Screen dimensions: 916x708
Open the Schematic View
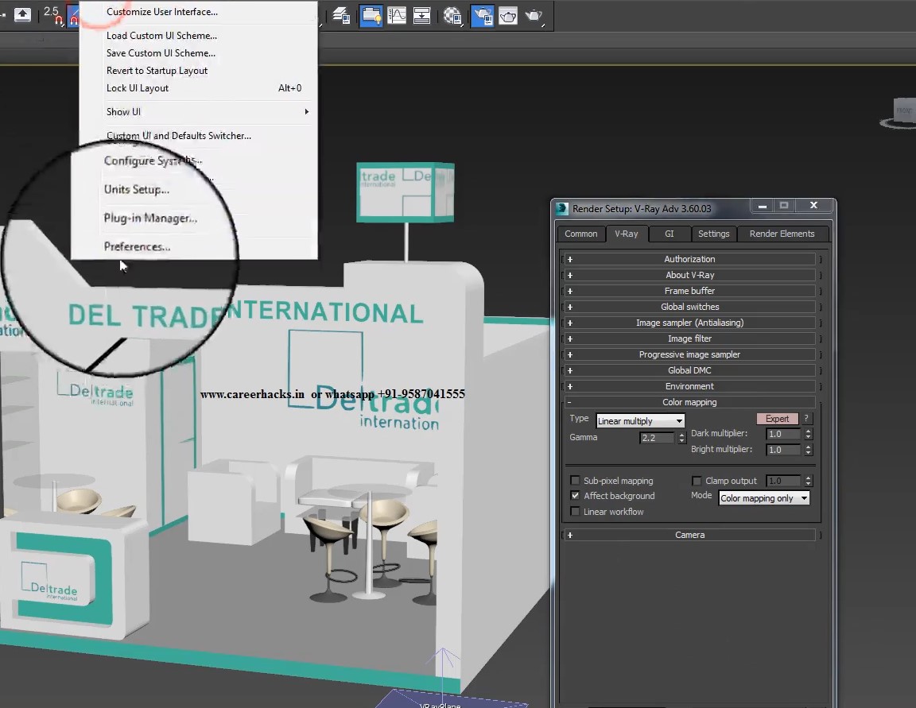(x=421, y=16)
